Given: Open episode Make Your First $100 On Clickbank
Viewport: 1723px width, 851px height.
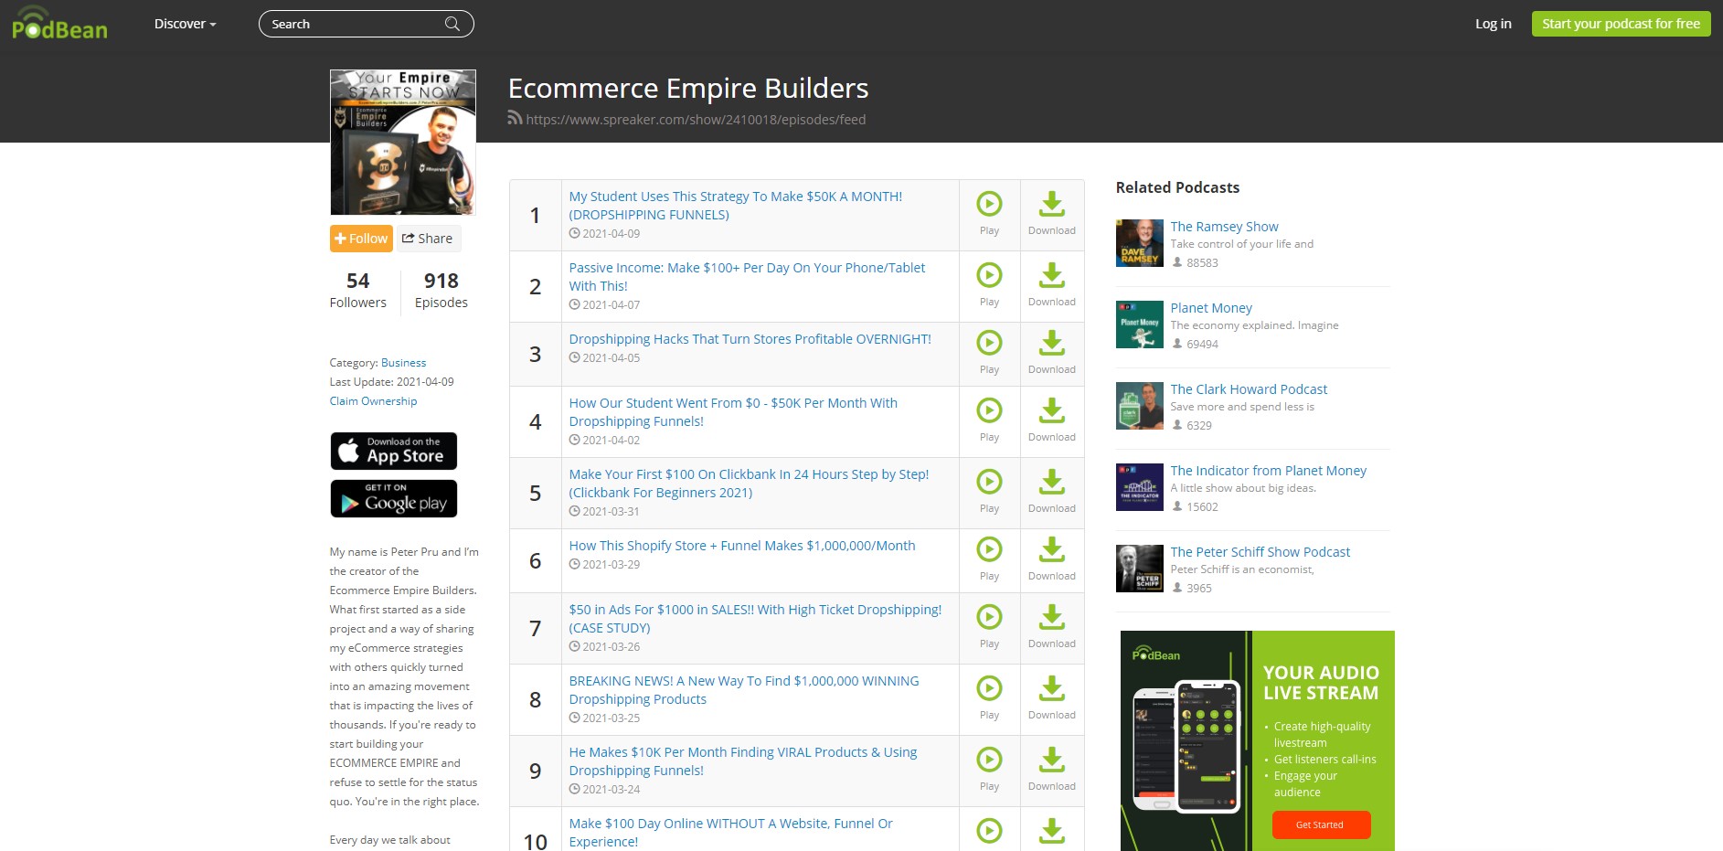Looking at the screenshot, I should (749, 484).
